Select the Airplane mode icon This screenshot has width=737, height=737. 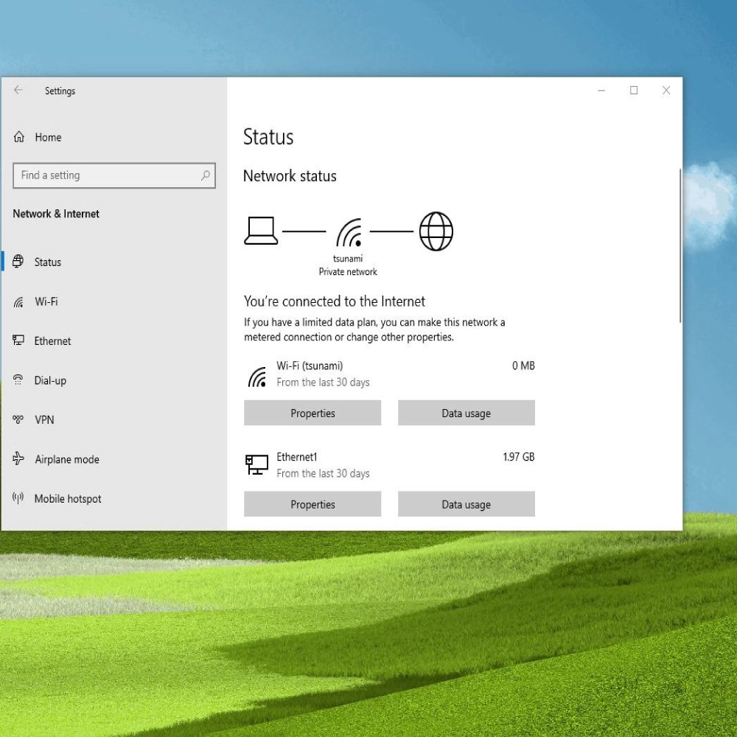click(18, 458)
